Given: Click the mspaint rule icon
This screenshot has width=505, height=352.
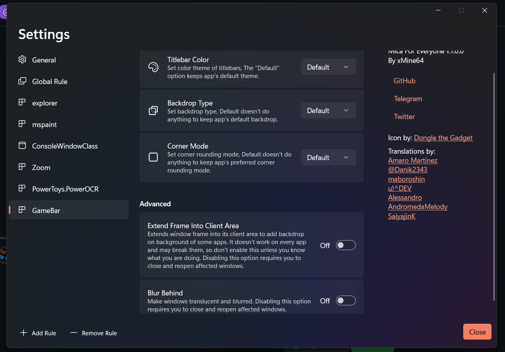Looking at the screenshot, I should pyautogui.click(x=22, y=124).
